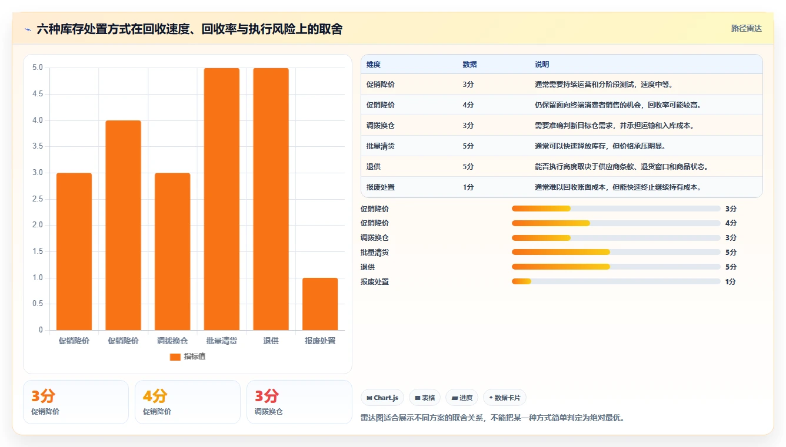Click the 退供 label in the progress list
This screenshot has height=447, width=786.
click(x=368, y=267)
